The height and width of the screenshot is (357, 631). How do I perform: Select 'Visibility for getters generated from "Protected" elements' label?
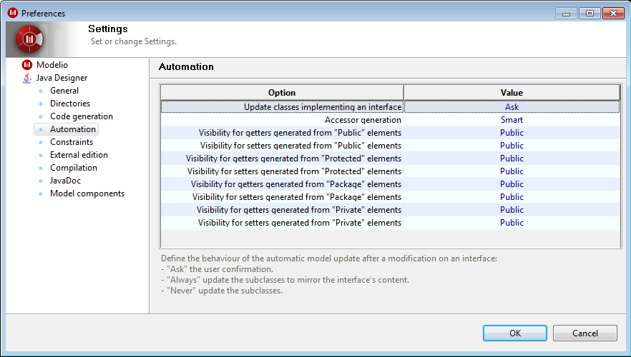[x=293, y=159]
